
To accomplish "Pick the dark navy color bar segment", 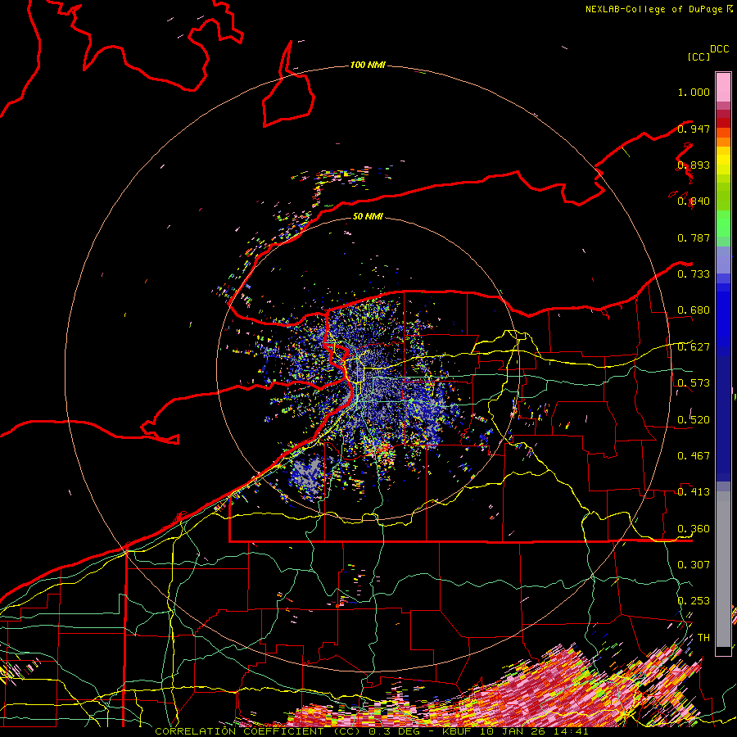I will tap(723, 414).
